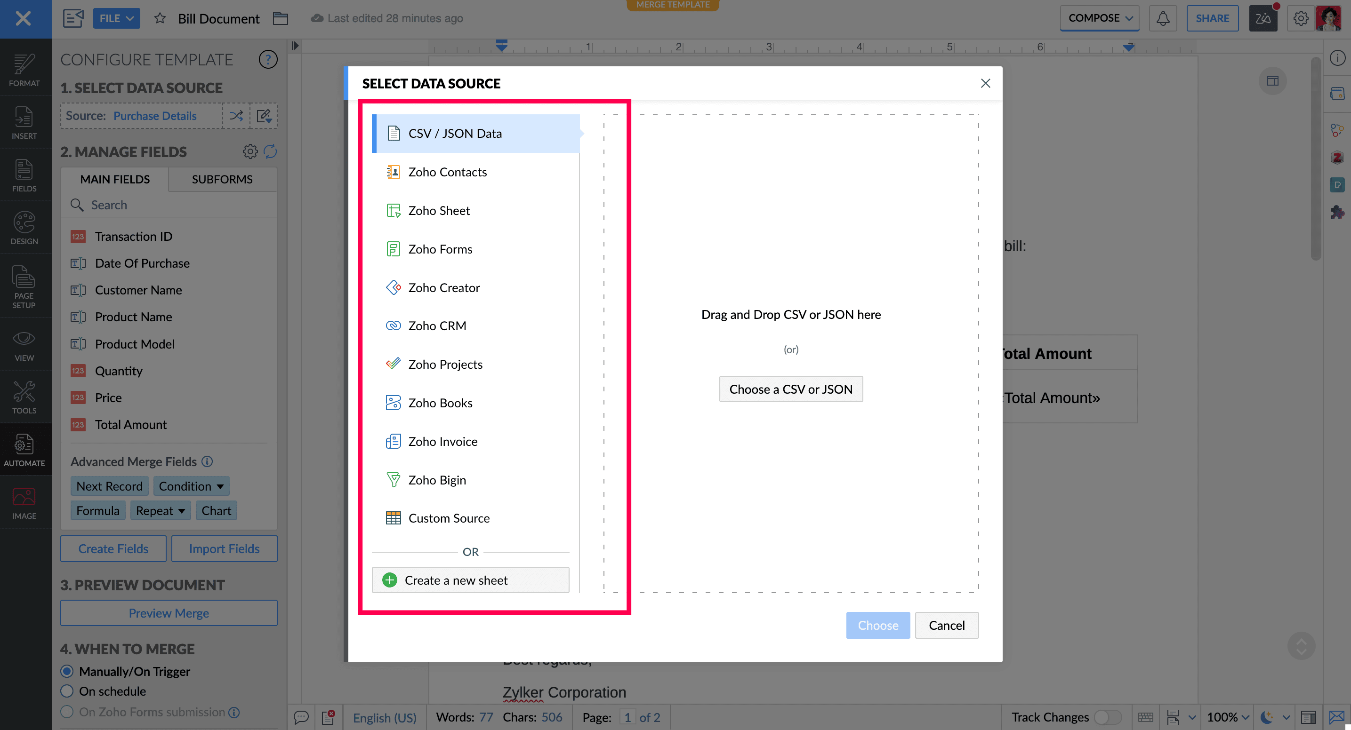Star the Bill Document as favorite

pyautogui.click(x=160, y=18)
